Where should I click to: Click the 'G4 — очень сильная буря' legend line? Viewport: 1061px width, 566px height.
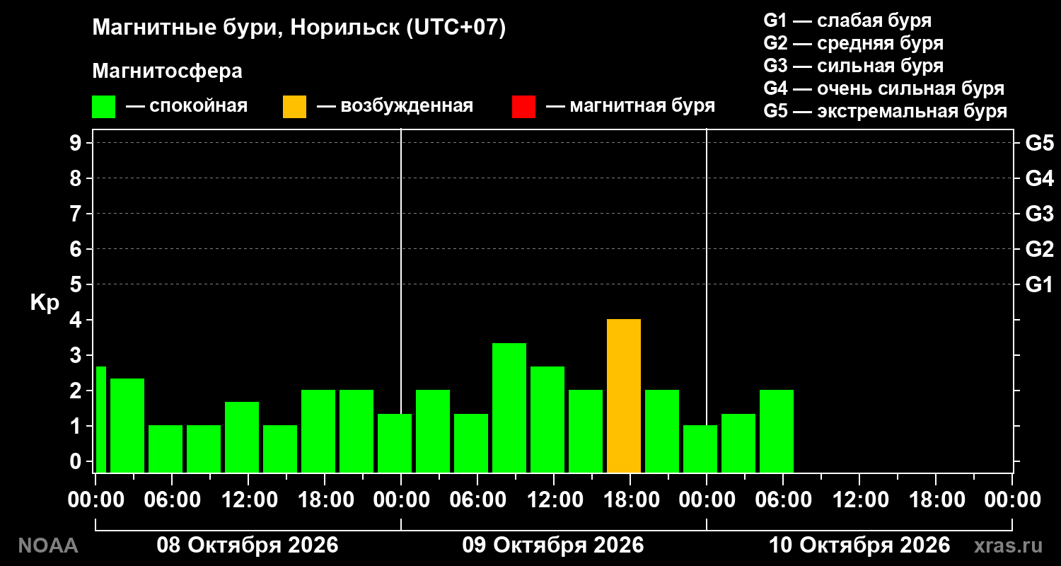click(884, 88)
